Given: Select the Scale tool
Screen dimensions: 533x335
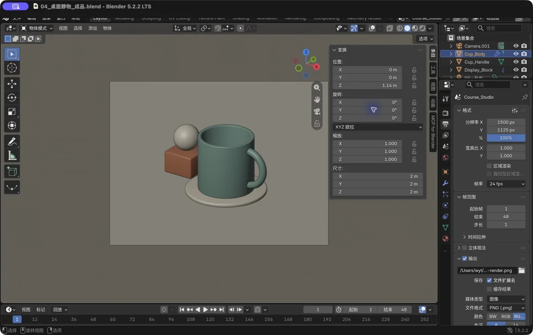Looking at the screenshot, I should click(x=12, y=111).
